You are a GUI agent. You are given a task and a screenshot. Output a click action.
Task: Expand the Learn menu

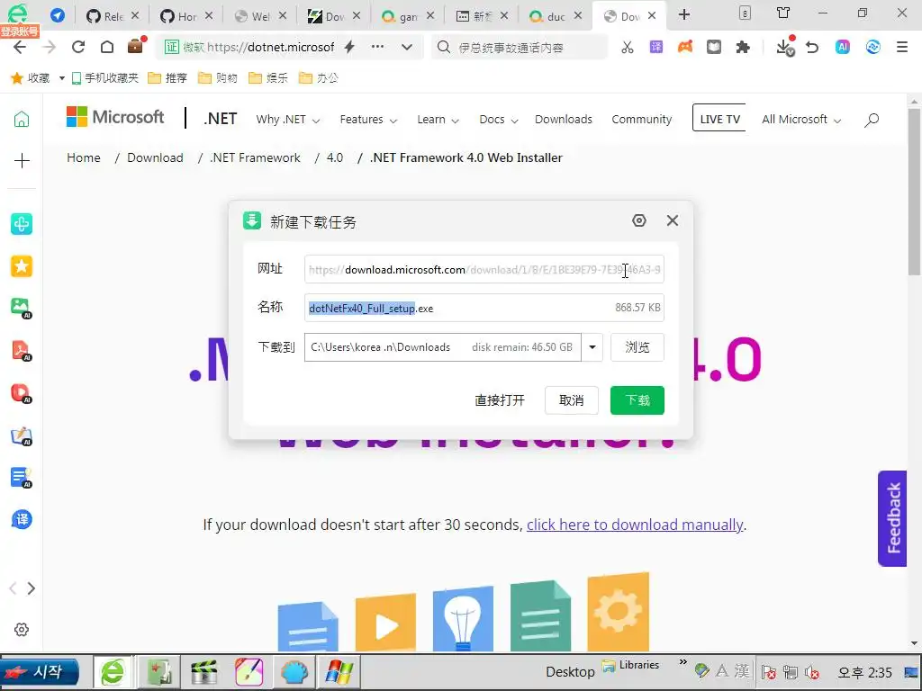pos(438,120)
